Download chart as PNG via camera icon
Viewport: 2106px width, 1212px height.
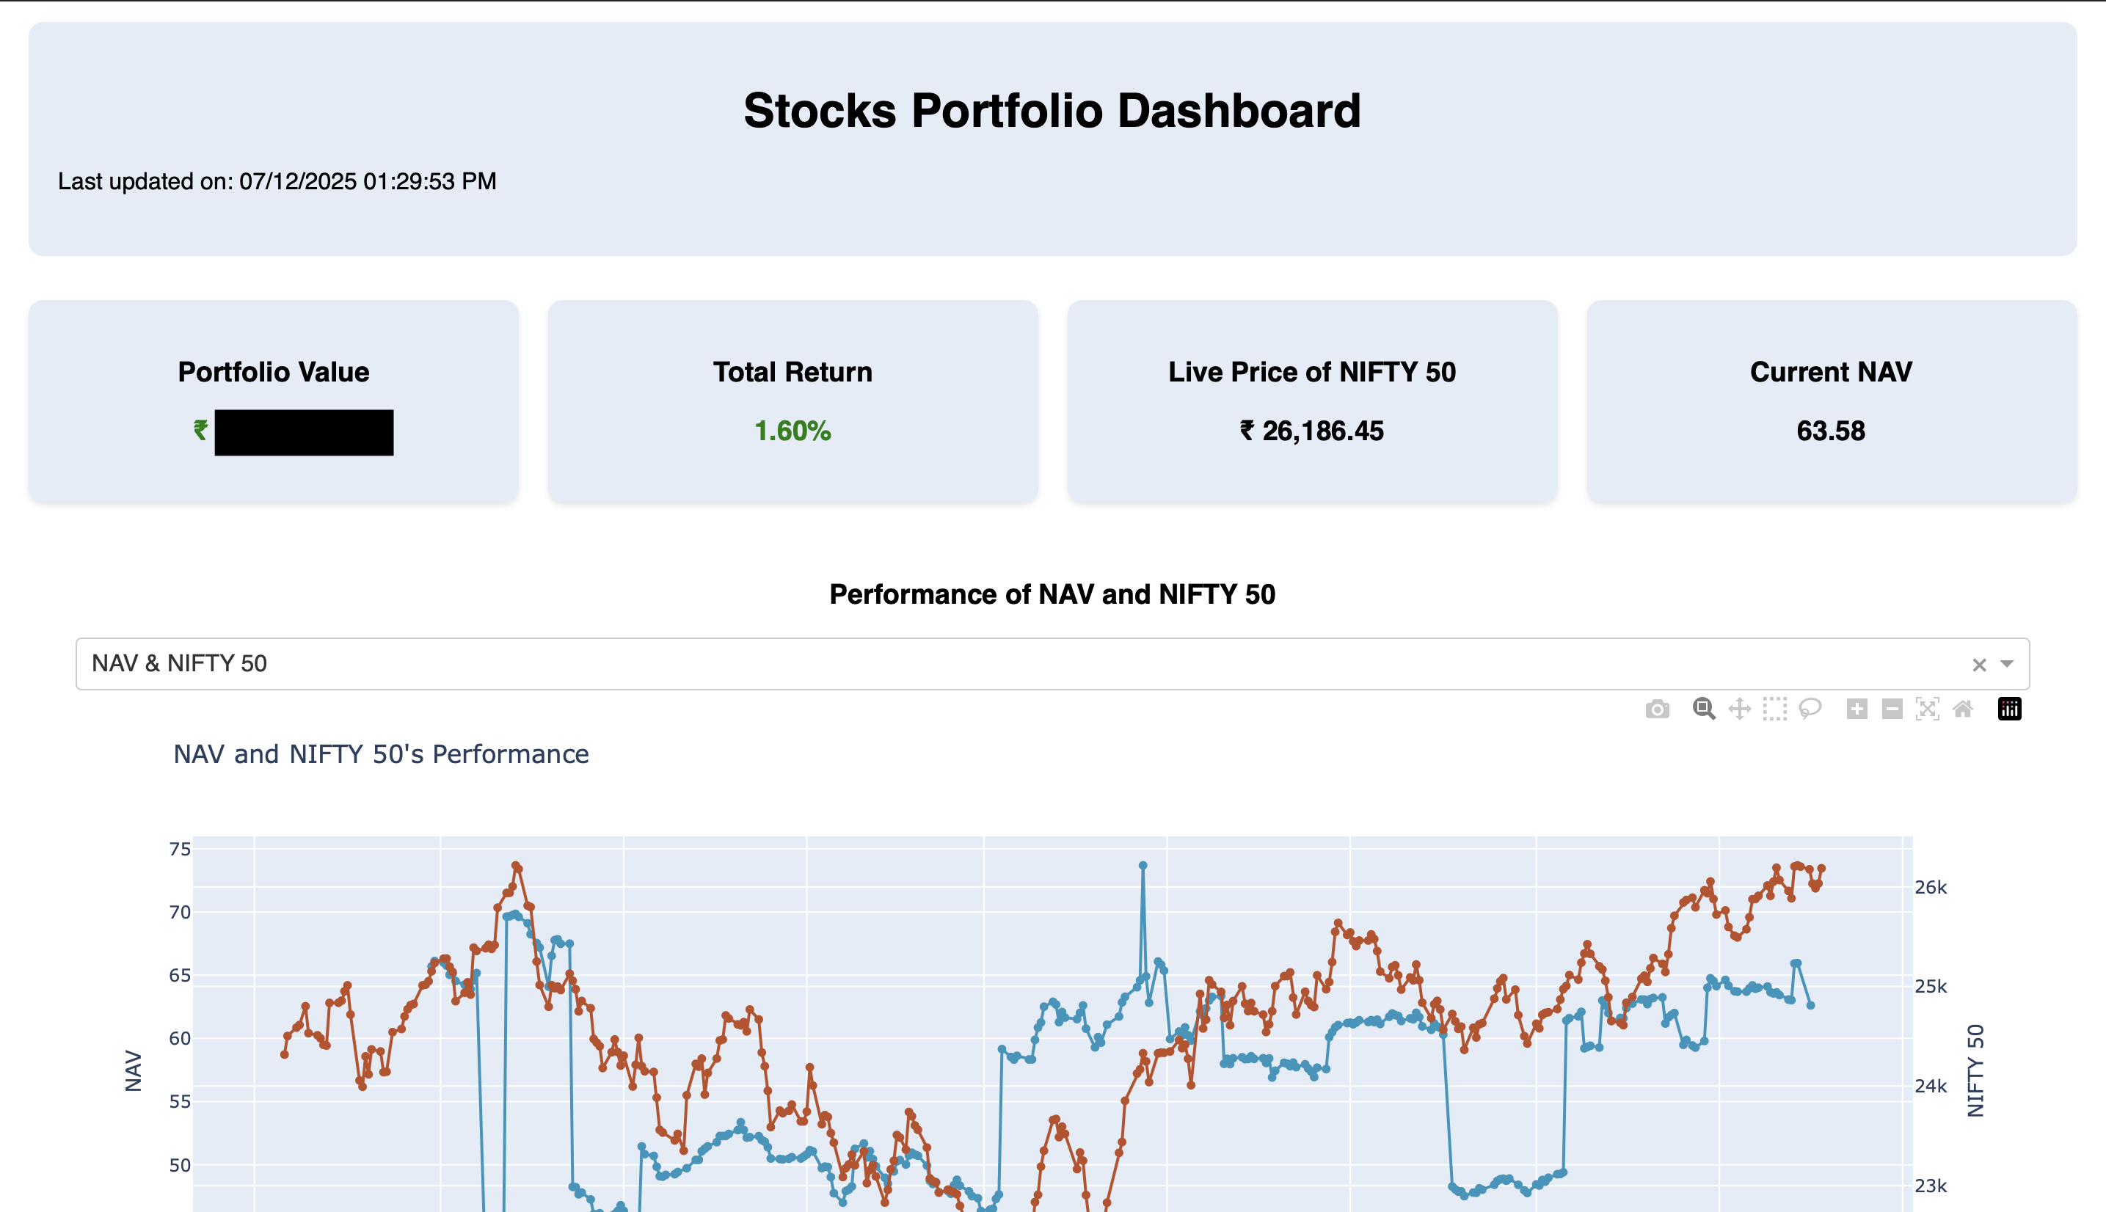[x=1656, y=709]
